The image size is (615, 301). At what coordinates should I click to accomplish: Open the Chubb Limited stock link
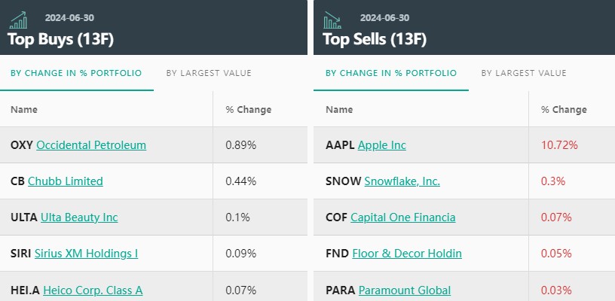click(x=66, y=181)
